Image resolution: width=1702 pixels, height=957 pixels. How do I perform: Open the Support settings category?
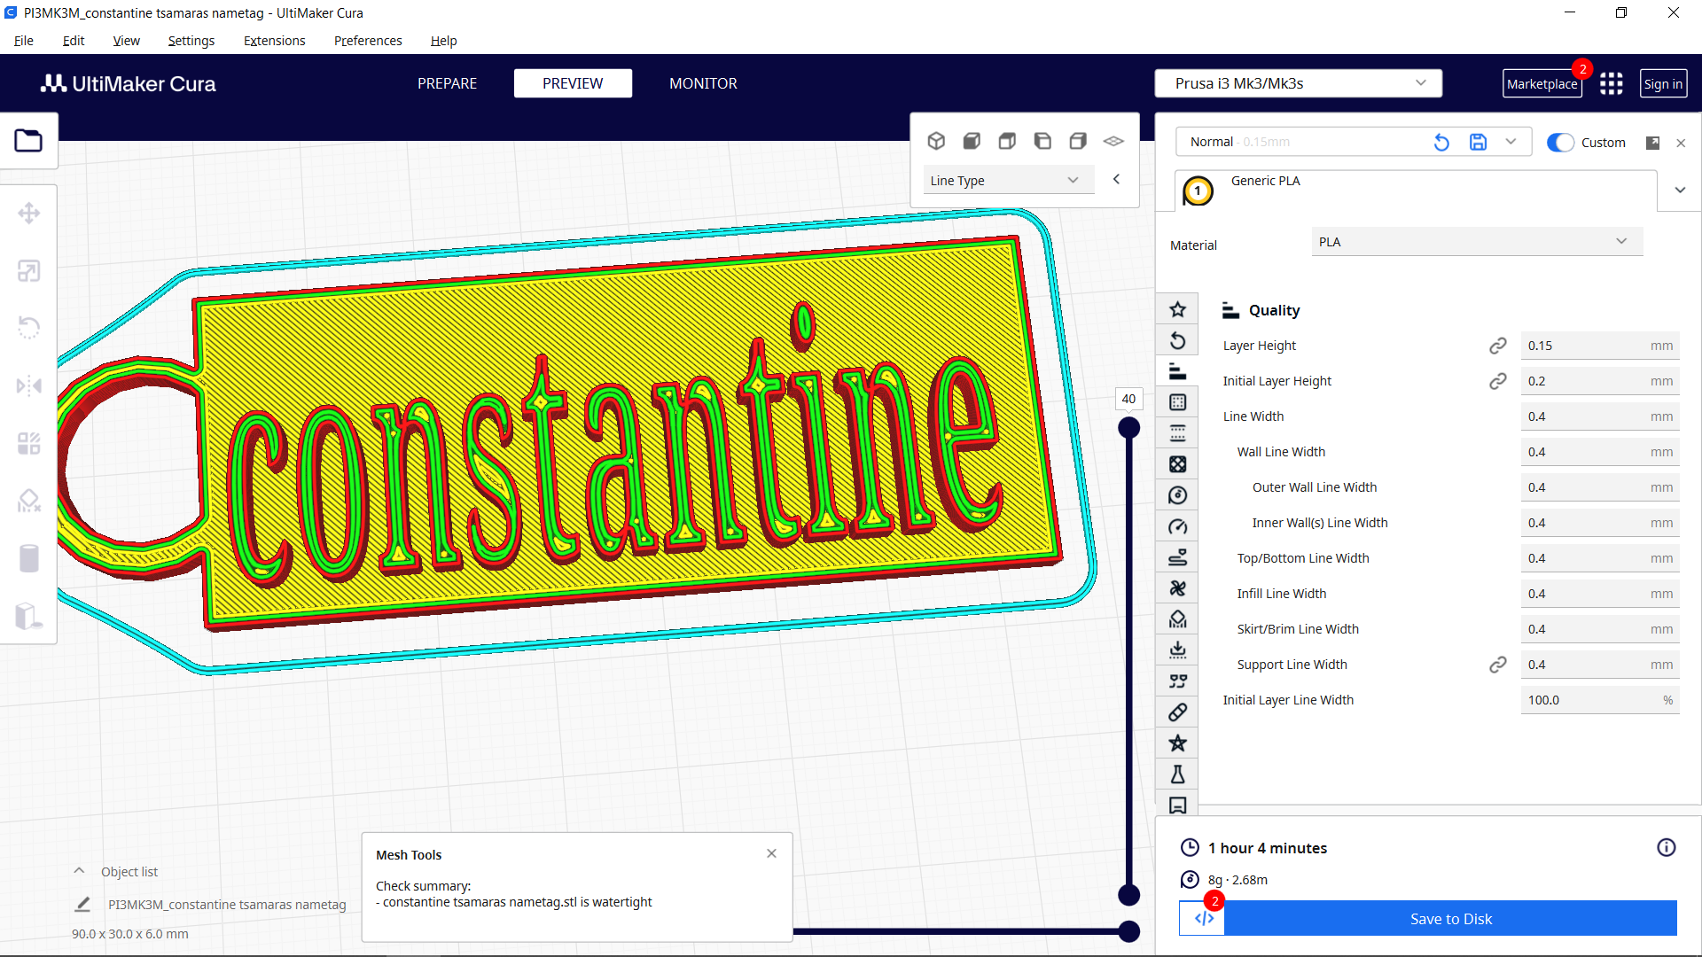(x=1177, y=619)
